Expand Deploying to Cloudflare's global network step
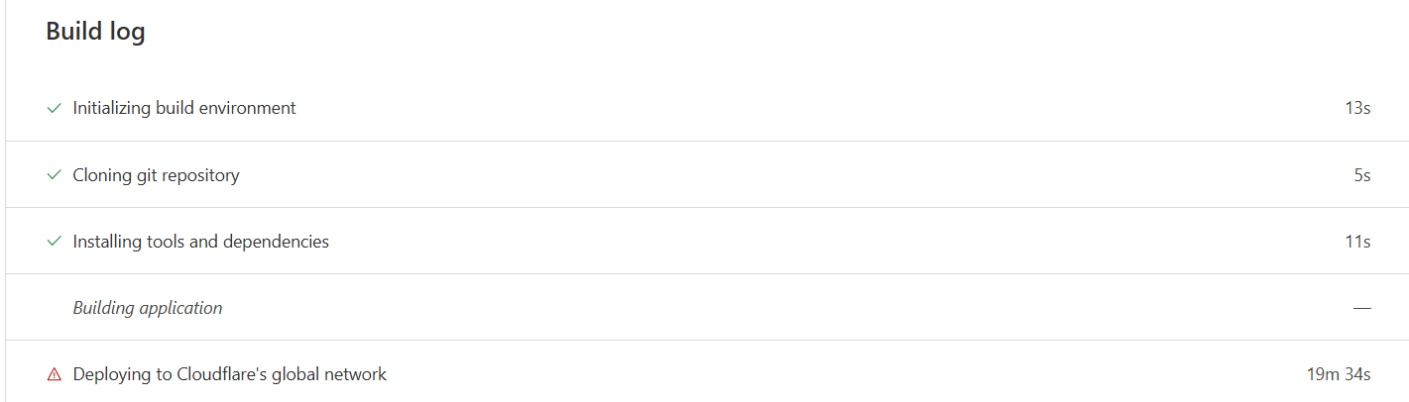Image resolution: width=1409 pixels, height=402 pixels. pos(707,373)
